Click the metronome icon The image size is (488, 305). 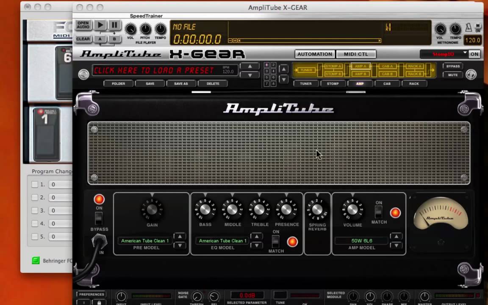point(469,28)
